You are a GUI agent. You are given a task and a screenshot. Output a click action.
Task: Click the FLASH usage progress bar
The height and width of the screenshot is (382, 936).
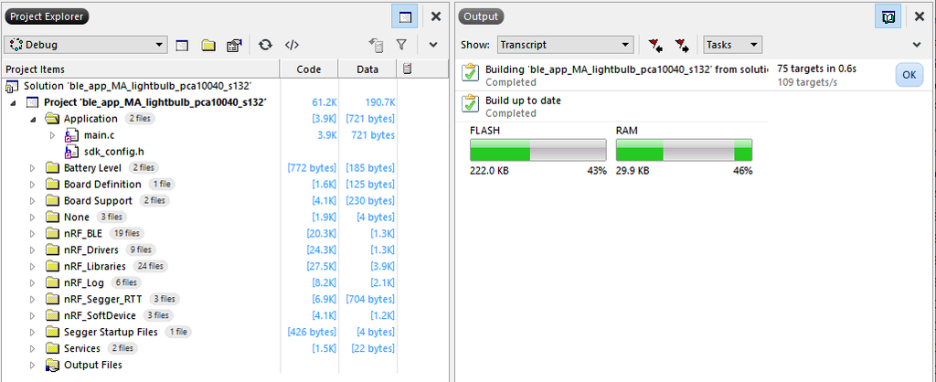(537, 151)
